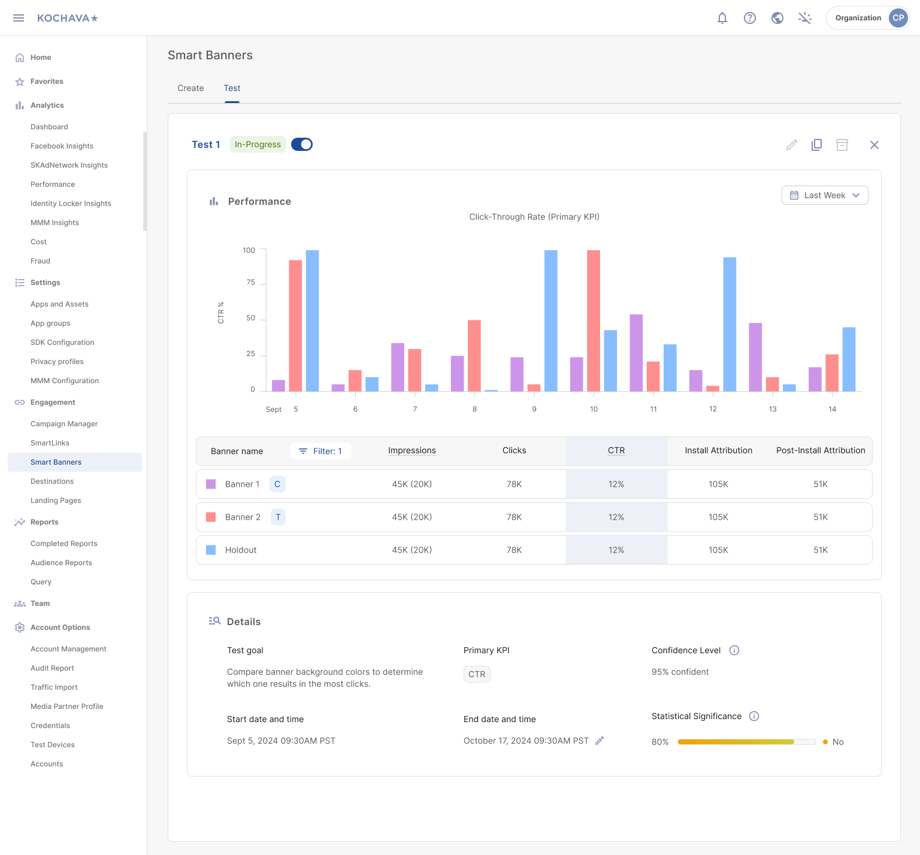The image size is (920, 855).
Task: Toggle the light/dark theme icon
Action: (x=805, y=18)
